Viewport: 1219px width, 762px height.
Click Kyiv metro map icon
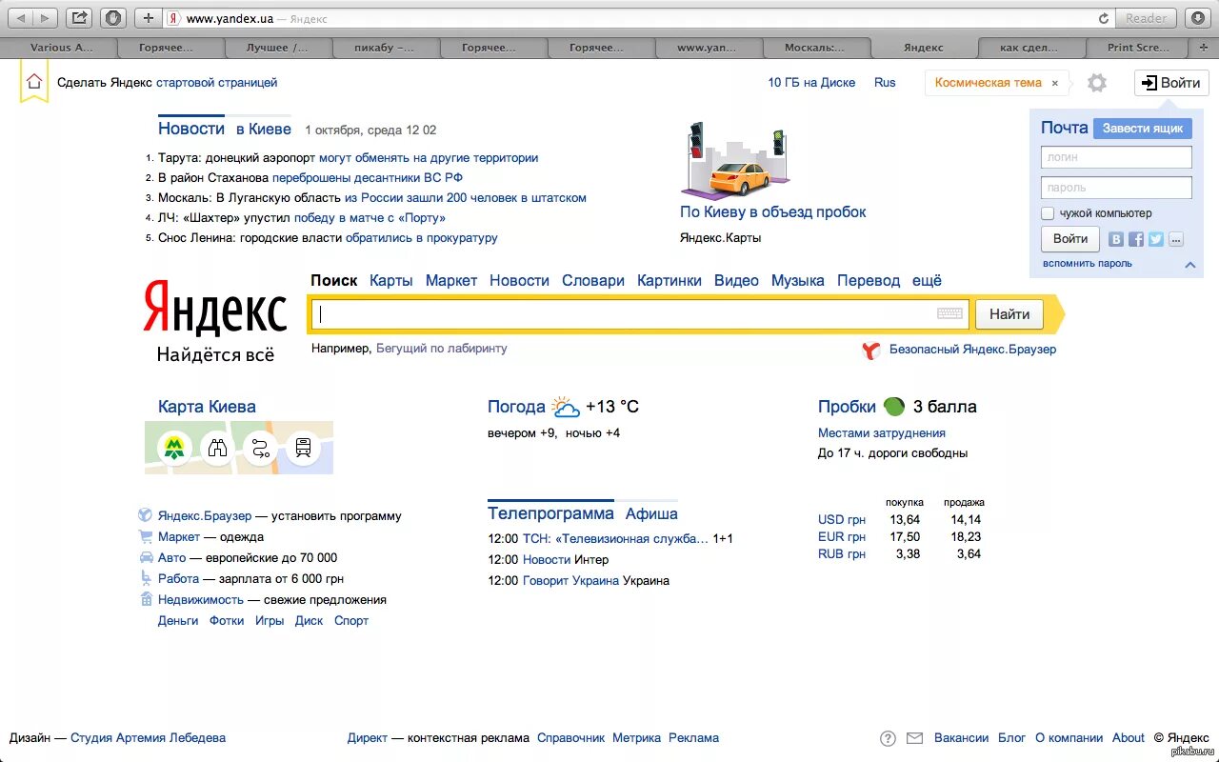coord(174,448)
